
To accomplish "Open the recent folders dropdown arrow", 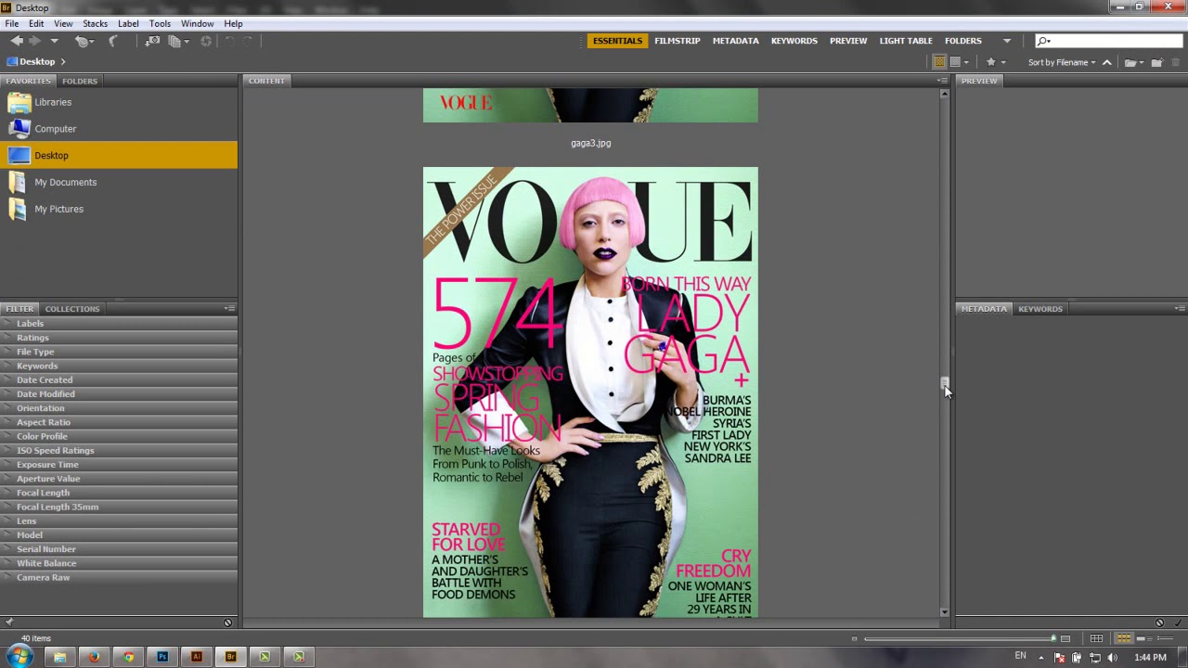I will point(54,41).
